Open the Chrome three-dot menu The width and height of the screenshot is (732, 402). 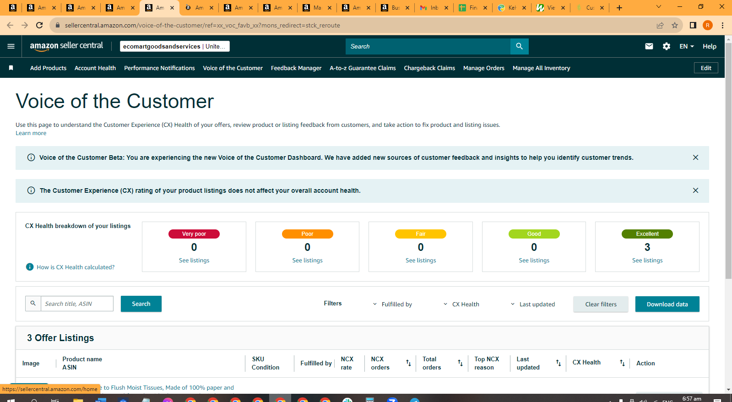(722, 25)
